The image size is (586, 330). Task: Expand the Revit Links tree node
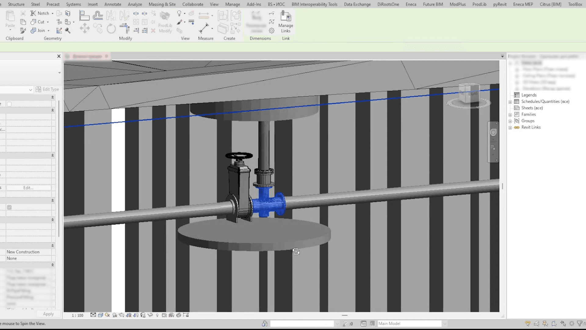pyautogui.click(x=510, y=127)
